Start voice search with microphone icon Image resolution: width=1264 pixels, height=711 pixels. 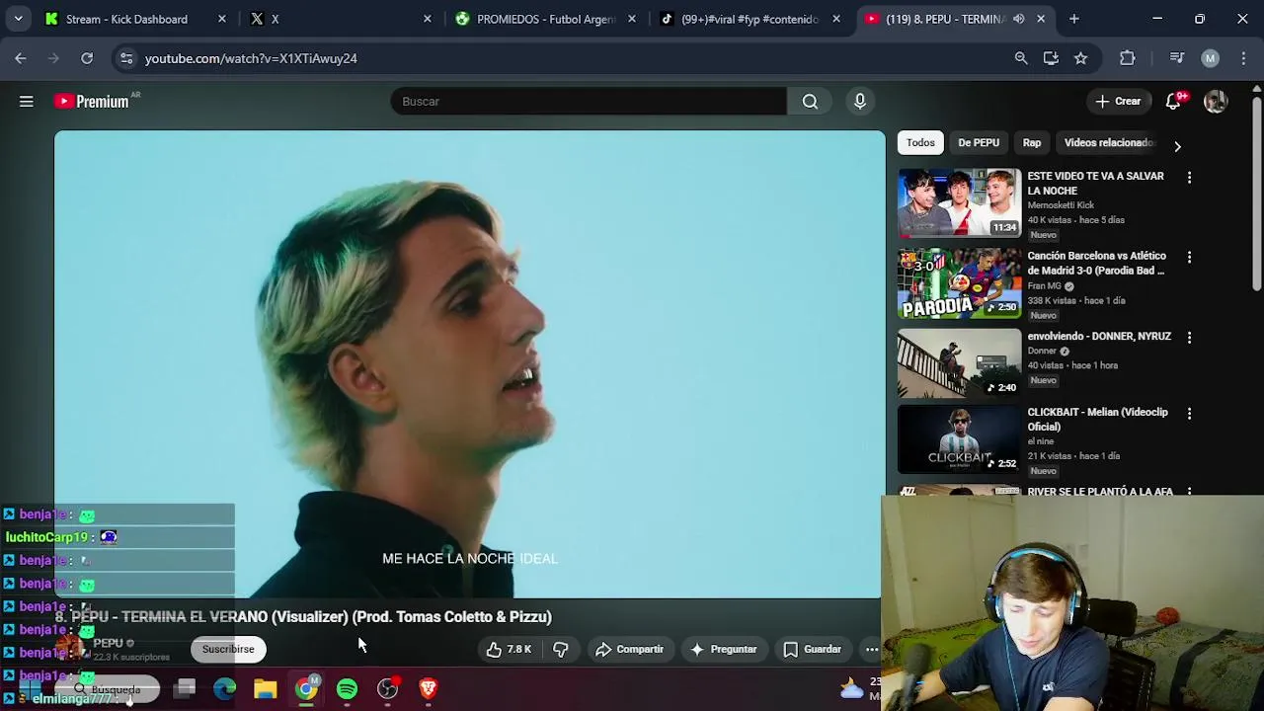pos(860,101)
